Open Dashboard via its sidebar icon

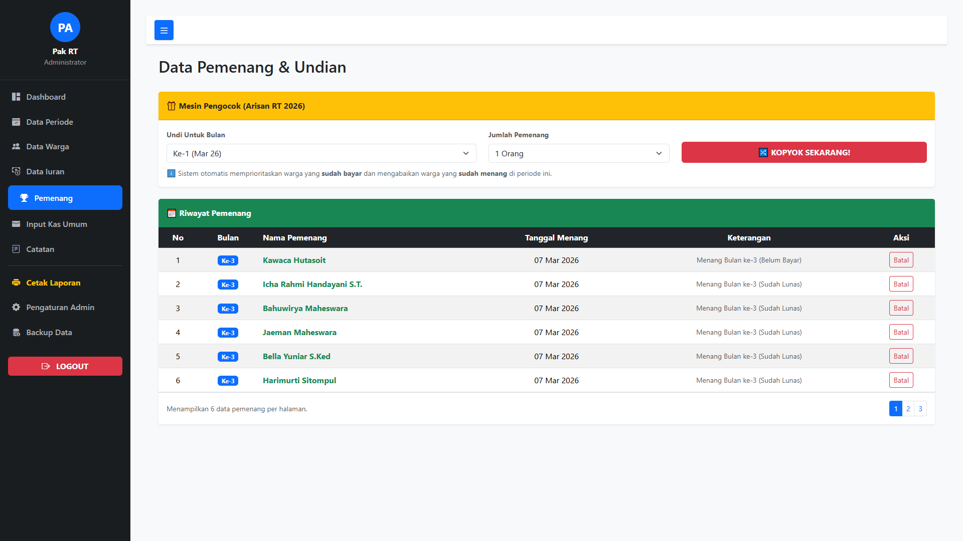click(x=16, y=97)
